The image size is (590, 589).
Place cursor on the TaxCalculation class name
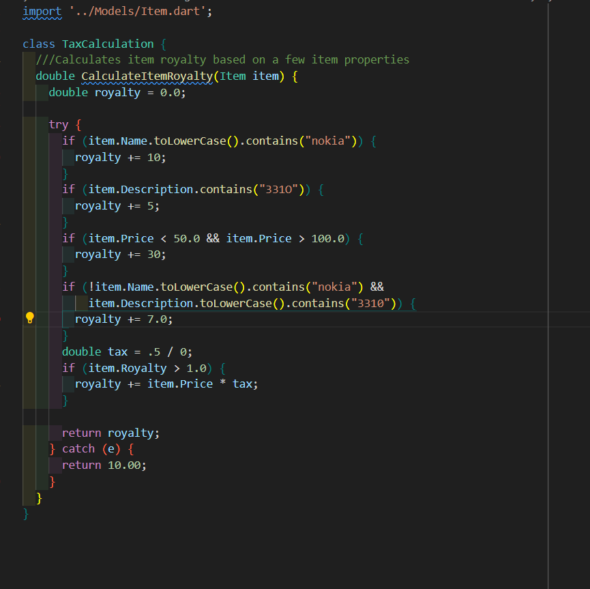click(x=107, y=43)
